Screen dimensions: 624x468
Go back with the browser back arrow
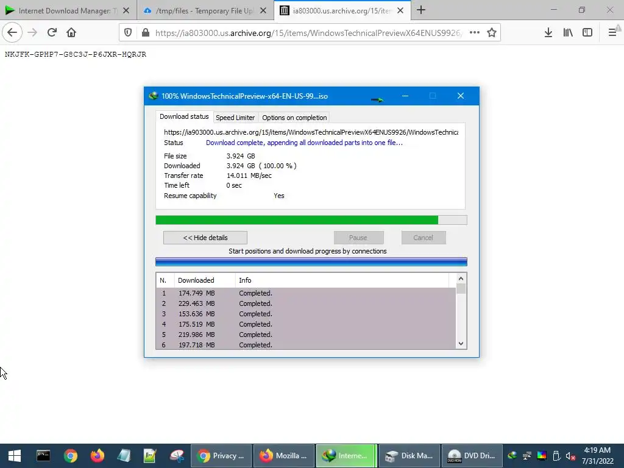coord(12,32)
